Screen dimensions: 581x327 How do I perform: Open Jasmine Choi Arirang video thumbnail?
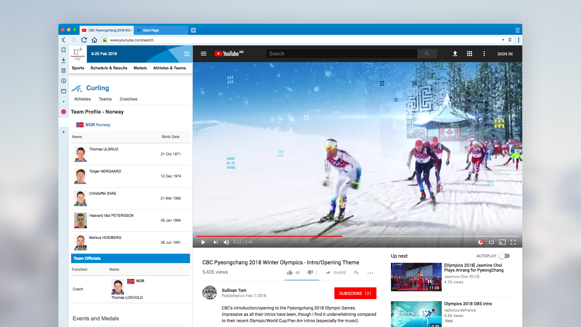[416, 277]
